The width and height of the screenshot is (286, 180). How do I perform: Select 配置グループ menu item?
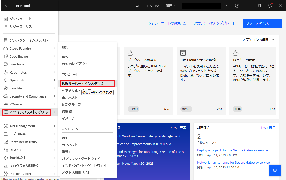click(x=72, y=104)
